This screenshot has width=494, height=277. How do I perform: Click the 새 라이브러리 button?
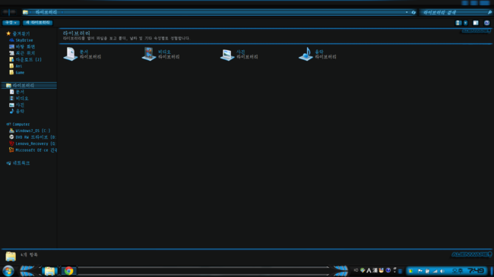(37, 23)
